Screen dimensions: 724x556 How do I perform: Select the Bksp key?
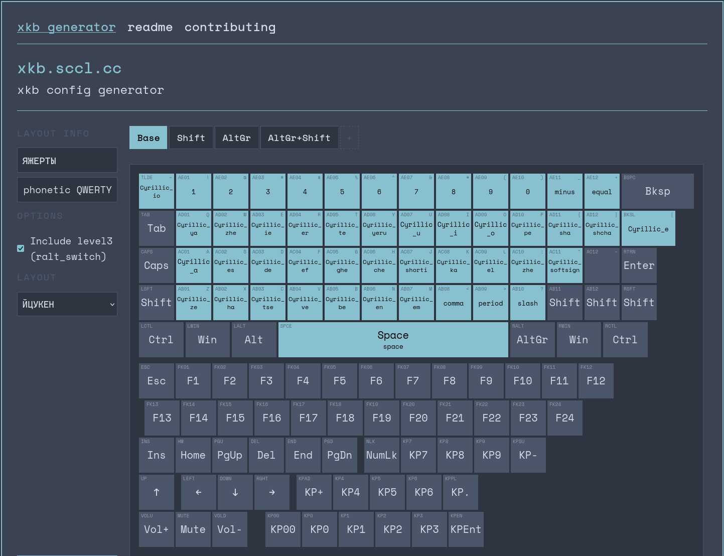tap(658, 191)
